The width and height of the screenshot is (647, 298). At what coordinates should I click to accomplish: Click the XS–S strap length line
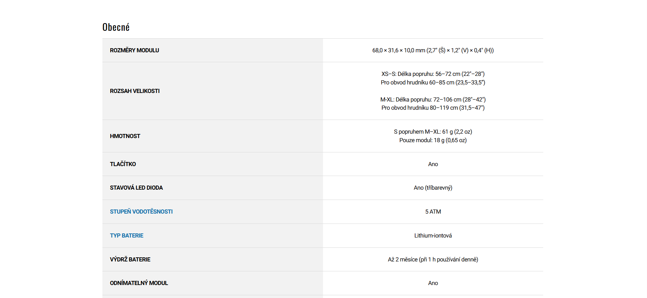tap(433, 74)
